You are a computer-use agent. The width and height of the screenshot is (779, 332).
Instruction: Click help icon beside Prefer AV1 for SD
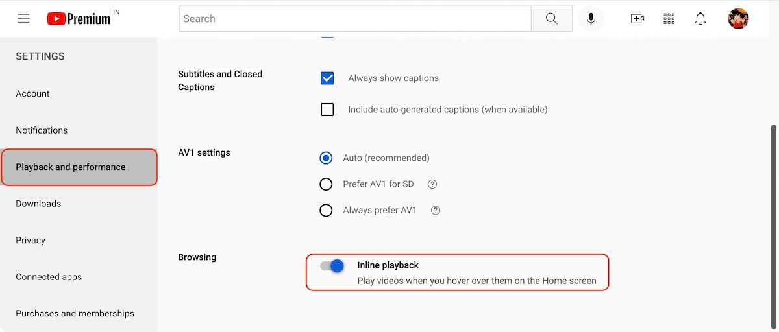point(432,184)
